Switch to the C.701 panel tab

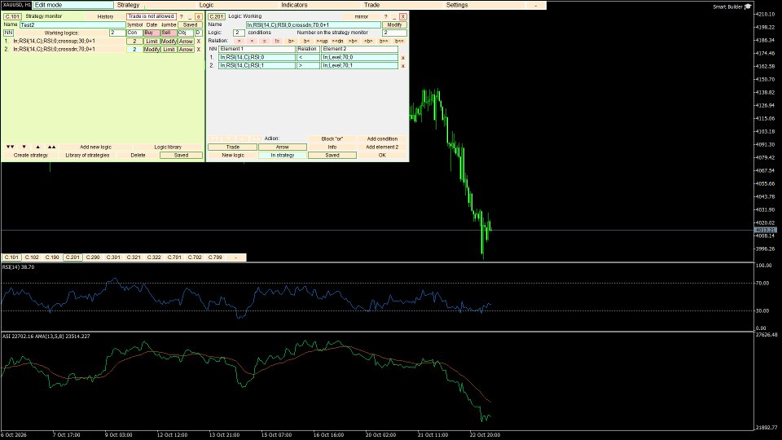pyautogui.click(x=174, y=257)
